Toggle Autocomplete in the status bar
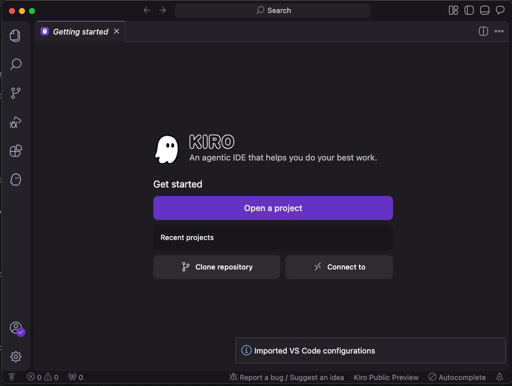This screenshot has height=386, width=512. (x=457, y=377)
